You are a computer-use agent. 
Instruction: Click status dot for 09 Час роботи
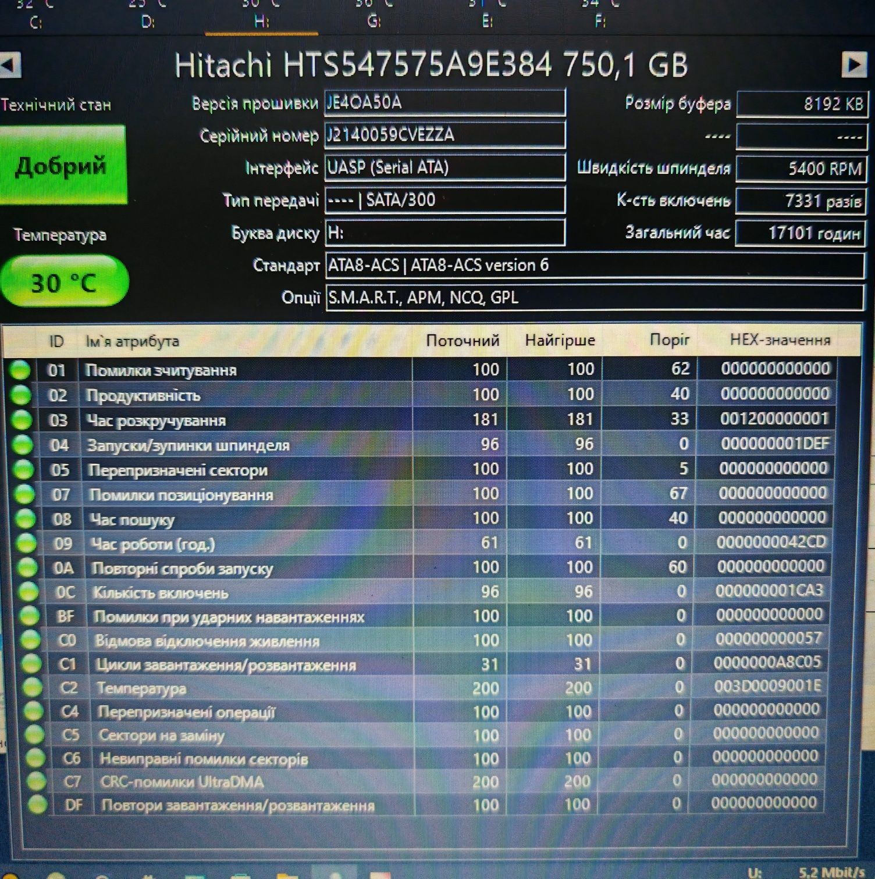coord(26,544)
